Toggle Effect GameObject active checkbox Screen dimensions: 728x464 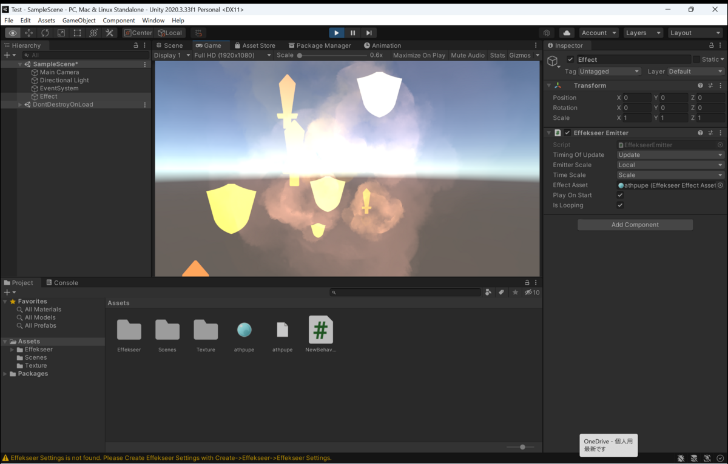pos(570,59)
